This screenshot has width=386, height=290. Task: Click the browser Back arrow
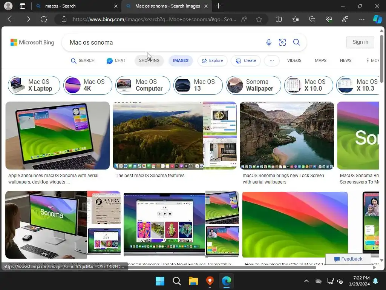11,19
